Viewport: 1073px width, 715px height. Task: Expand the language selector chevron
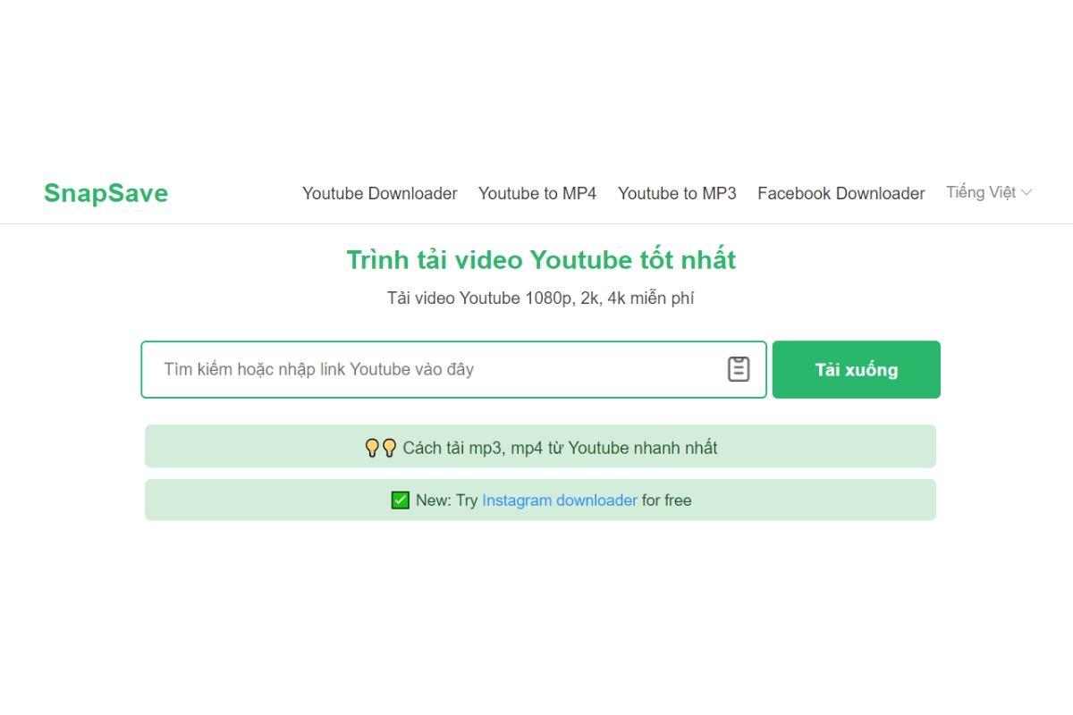1027,193
